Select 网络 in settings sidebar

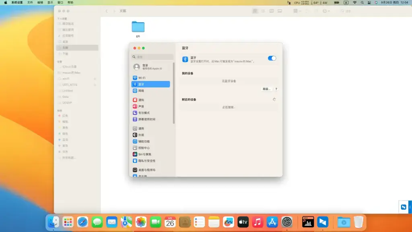(x=150, y=91)
